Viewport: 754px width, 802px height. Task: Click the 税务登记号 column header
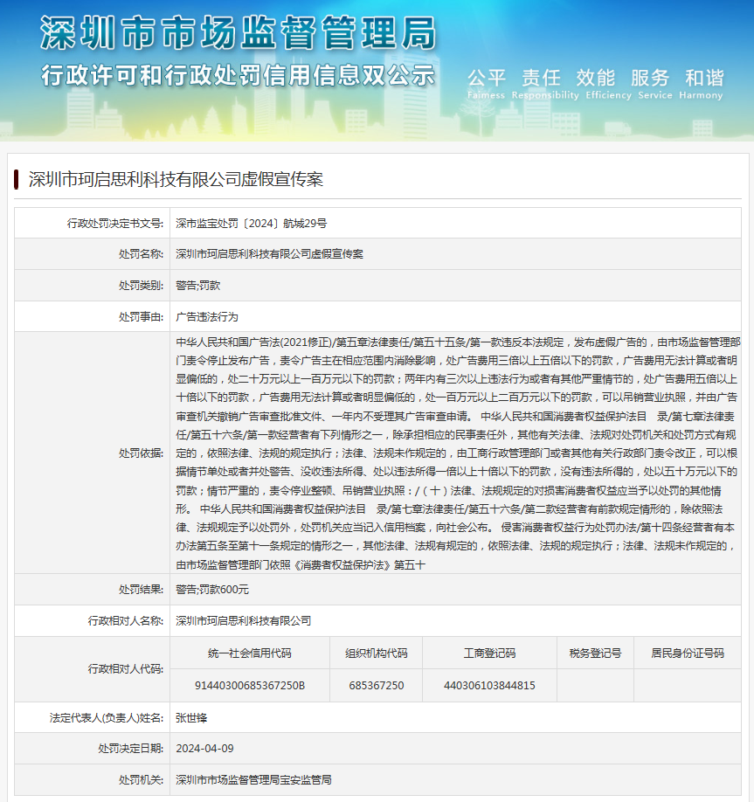[594, 653]
